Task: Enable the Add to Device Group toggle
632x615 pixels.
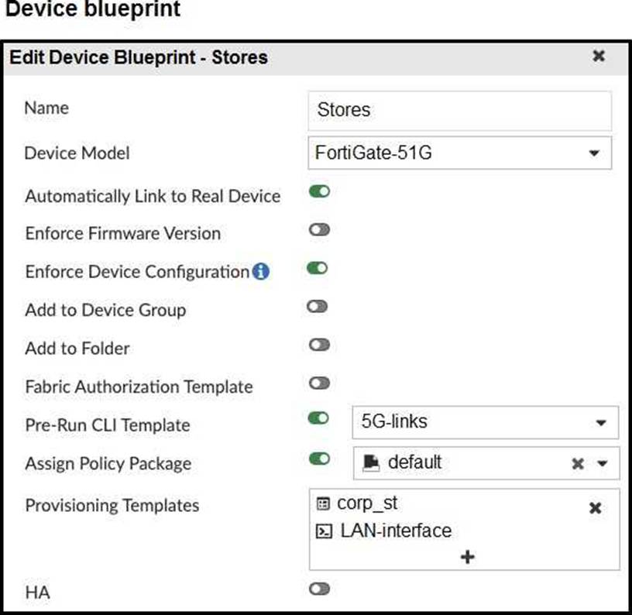Action: [318, 307]
